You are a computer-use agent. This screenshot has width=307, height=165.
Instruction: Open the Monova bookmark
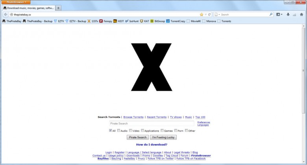tap(209, 21)
